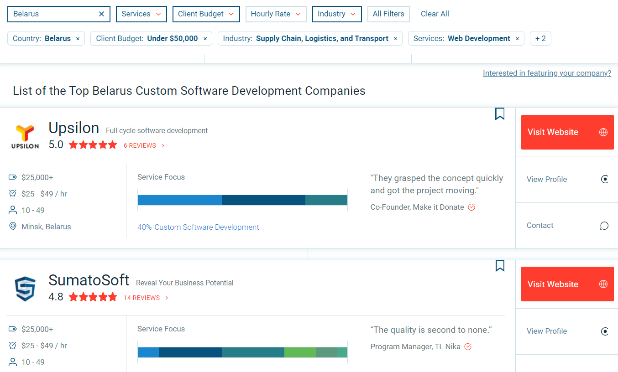The height and width of the screenshot is (372, 618).
Task: Visit Website for SumatoSoft
Action: pos(567,284)
